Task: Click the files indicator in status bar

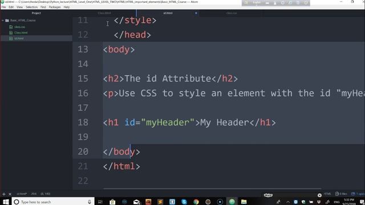Action: pos(341,194)
